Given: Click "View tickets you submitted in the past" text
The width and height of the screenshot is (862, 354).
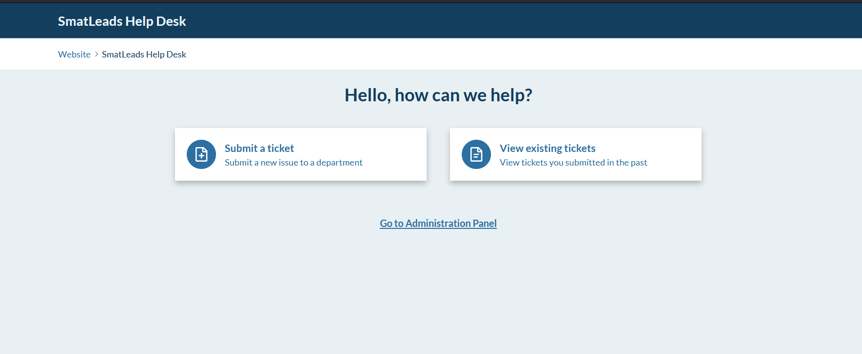Looking at the screenshot, I should point(573,163).
